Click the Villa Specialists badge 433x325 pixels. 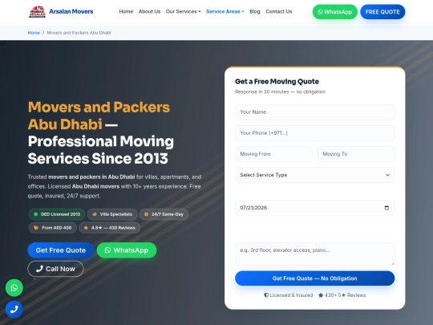point(112,214)
